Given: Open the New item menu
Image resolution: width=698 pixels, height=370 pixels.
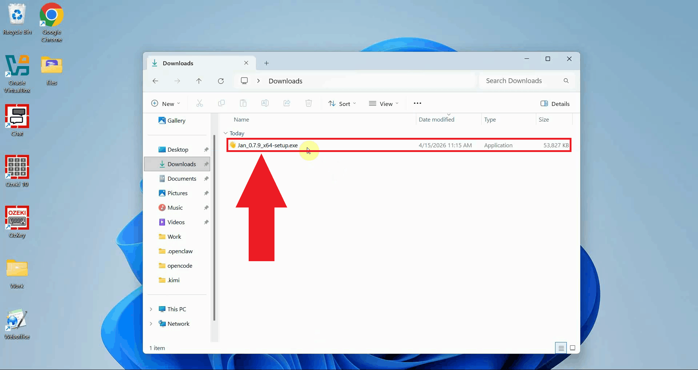Looking at the screenshot, I should tap(165, 103).
